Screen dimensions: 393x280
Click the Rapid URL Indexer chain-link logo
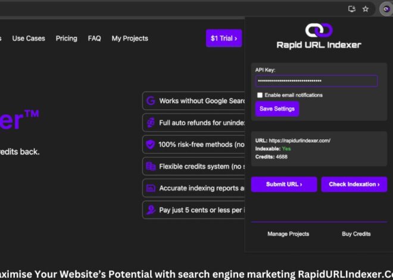point(319,30)
